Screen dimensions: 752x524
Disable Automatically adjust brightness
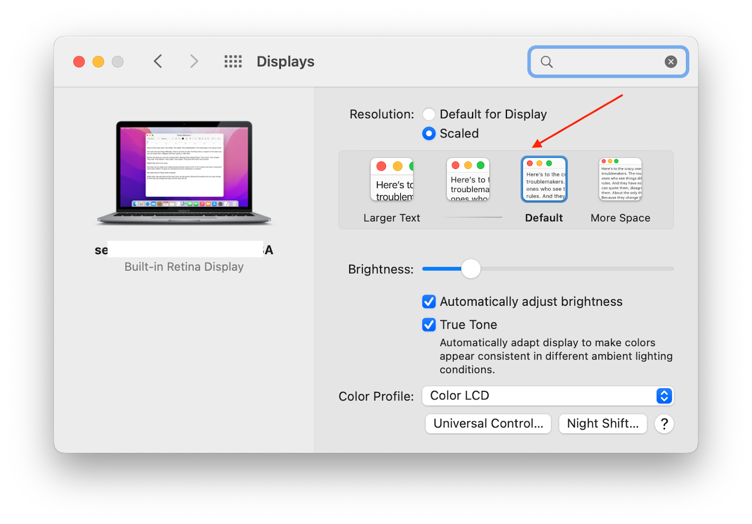pos(428,301)
